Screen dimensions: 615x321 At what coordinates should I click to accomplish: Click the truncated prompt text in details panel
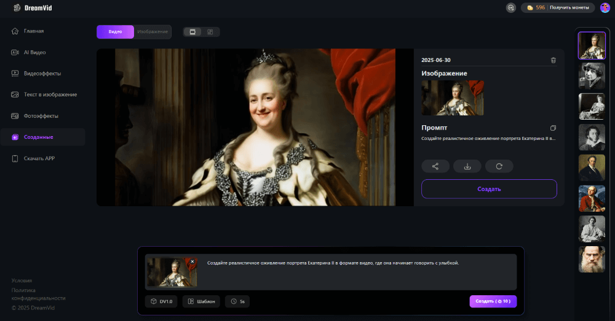tap(488, 139)
